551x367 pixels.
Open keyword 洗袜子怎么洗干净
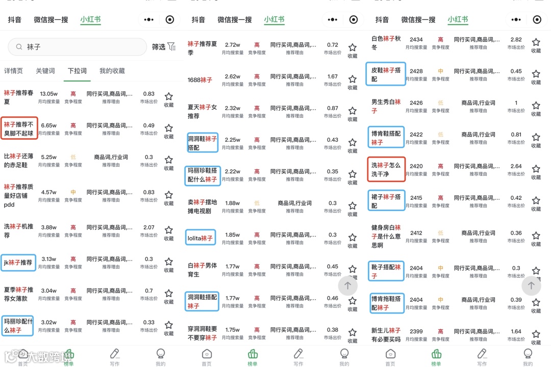pos(386,169)
